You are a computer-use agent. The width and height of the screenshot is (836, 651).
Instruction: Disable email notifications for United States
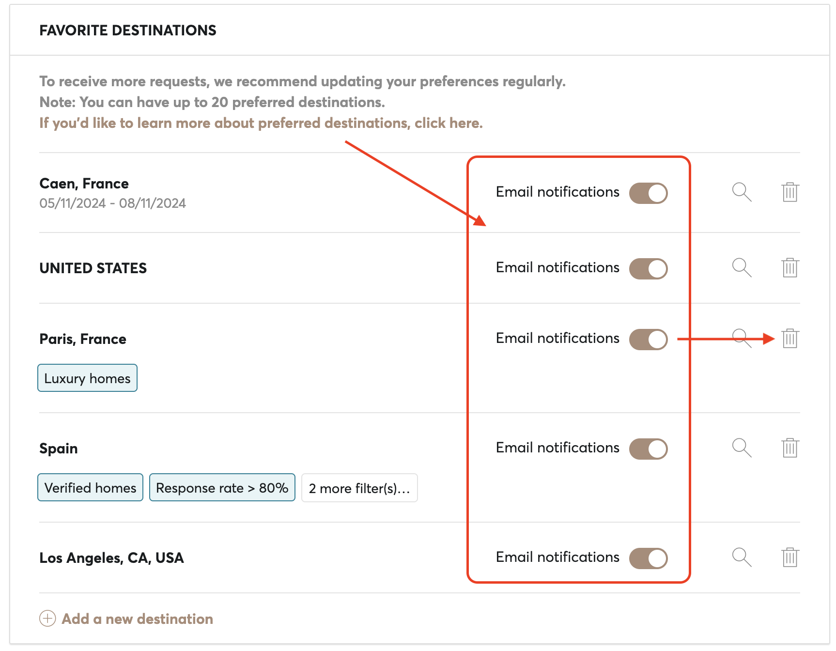point(648,268)
